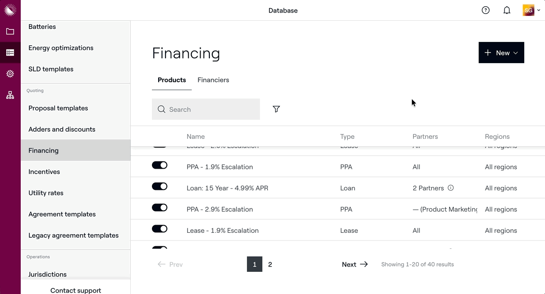Toggle the Loan: 15 Year - 4.99% APR switch

tap(160, 186)
